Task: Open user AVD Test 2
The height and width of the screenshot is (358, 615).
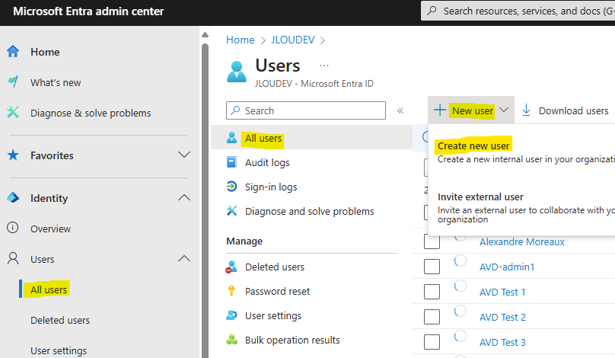Action: pos(502,317)
